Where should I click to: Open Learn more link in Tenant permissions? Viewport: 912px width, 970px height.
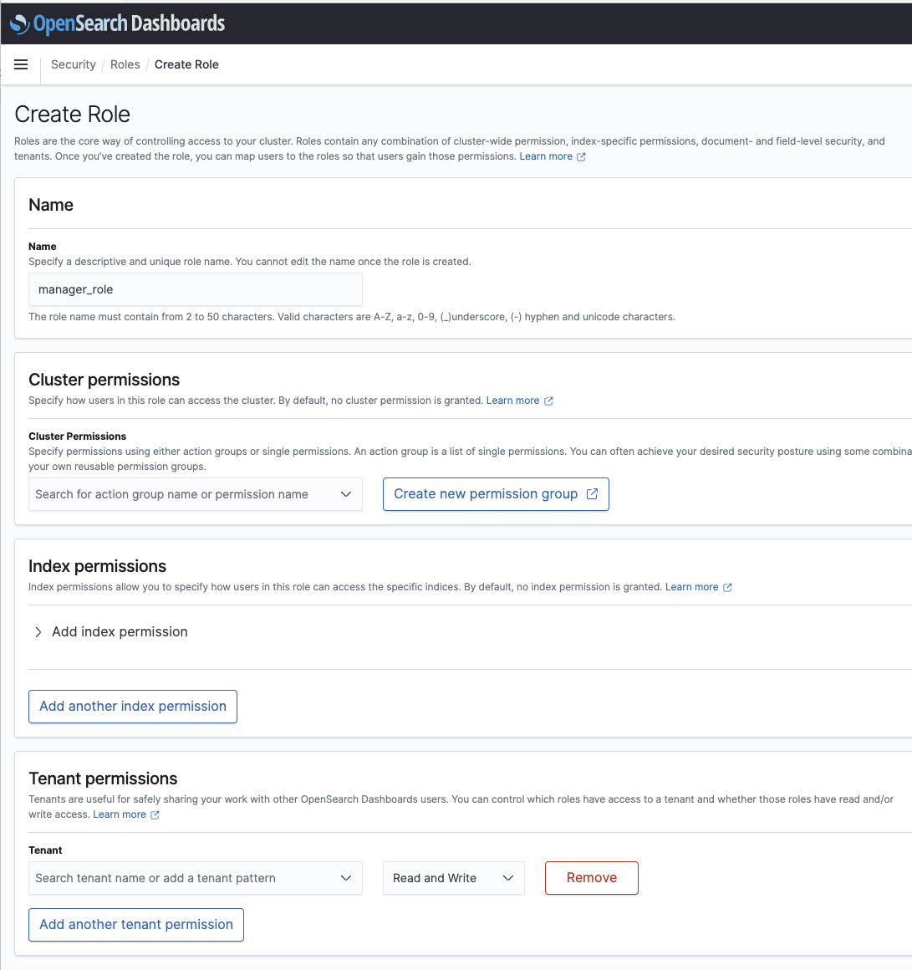pos(120,814)
